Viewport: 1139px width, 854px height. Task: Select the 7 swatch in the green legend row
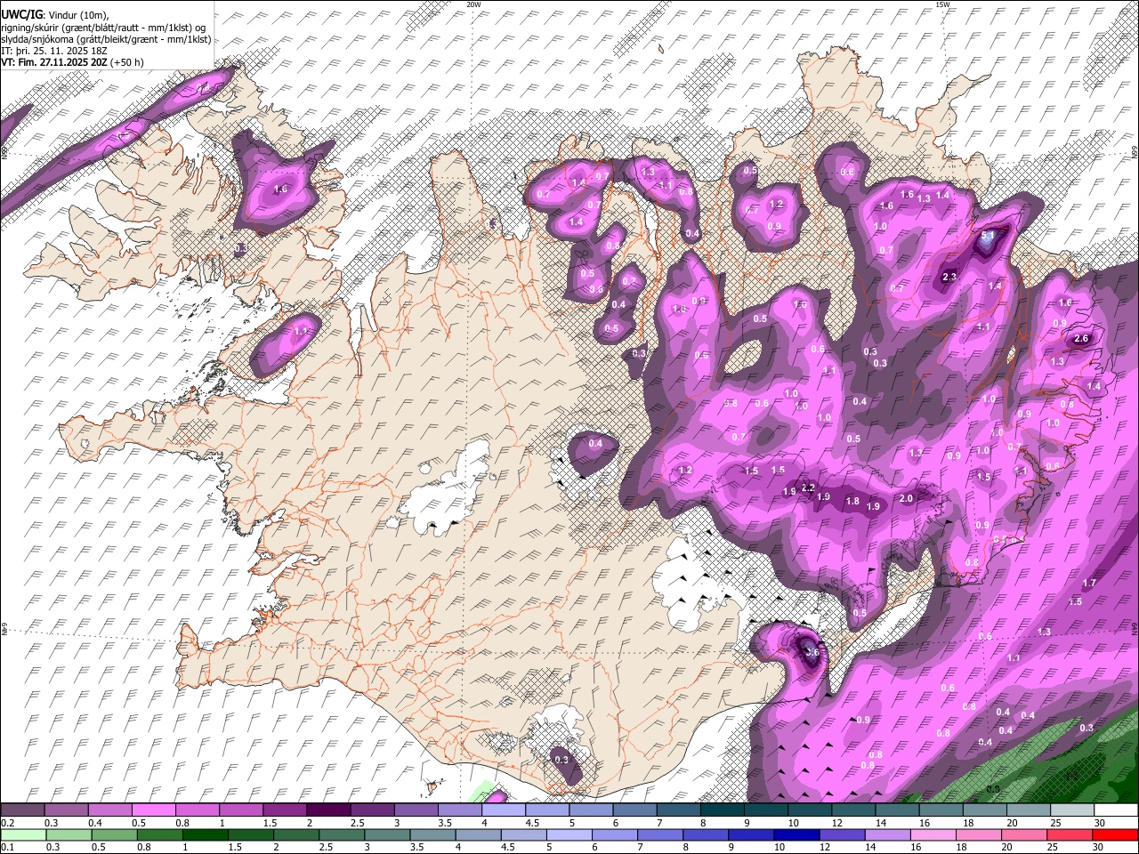coord(660,834)
